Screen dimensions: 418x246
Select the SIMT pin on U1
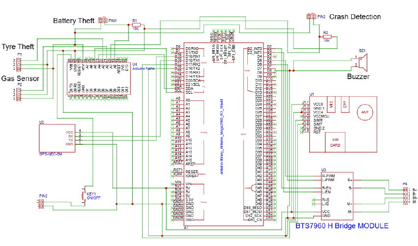(x=318, y=124)
